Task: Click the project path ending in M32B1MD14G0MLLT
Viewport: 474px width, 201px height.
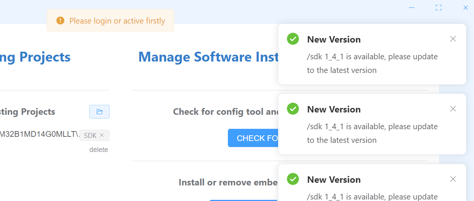Action: click(x=39, y=134)
